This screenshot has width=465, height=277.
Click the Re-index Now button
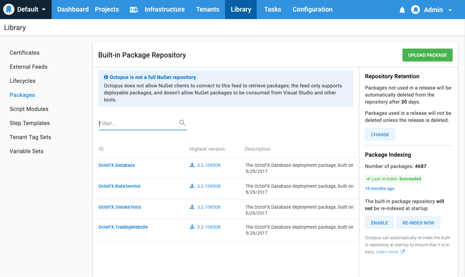coord(418,222)
